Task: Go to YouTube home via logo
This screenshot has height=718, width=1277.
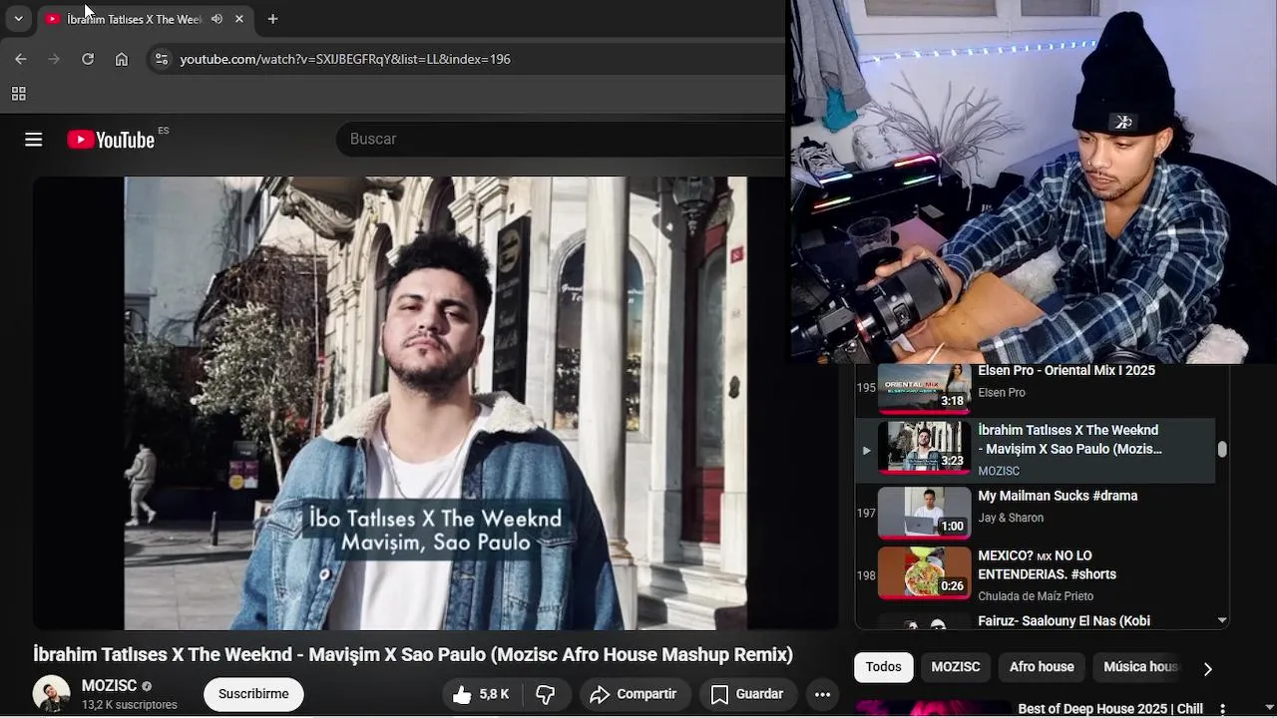Action: coord(111,140)
